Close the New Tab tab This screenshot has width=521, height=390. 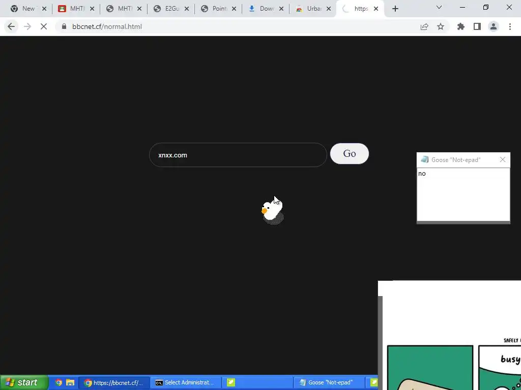click(44, 9)
